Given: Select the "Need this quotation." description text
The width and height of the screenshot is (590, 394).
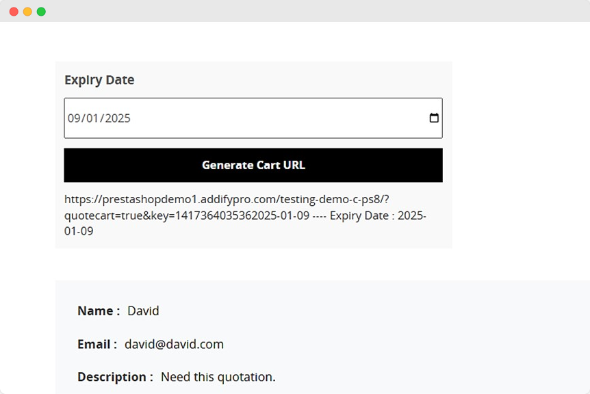Looking at the screenshot, I should pyautogui.click(x=218, y=377).
